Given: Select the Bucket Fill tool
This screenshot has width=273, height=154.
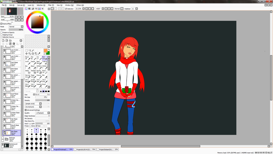Looking at the screenshot, I should [39, 72].
